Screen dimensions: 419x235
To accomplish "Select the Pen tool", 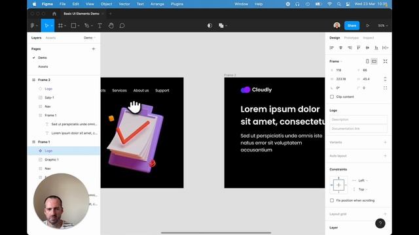I will pos(86,25).
